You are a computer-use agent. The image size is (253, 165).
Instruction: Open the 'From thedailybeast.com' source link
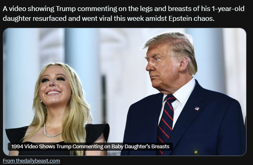coord(31,161)
